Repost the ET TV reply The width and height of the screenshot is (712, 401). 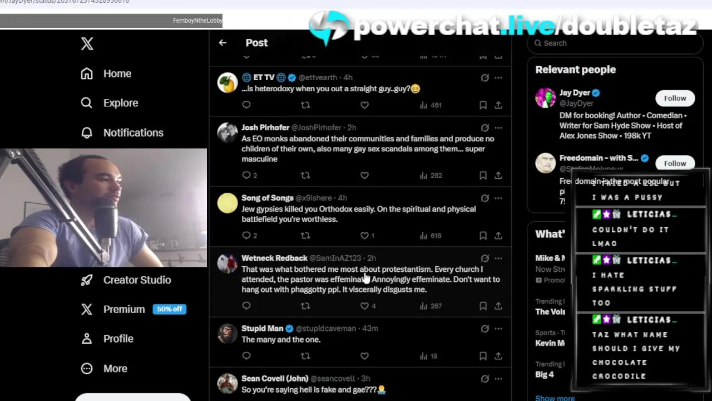[305, 105]
